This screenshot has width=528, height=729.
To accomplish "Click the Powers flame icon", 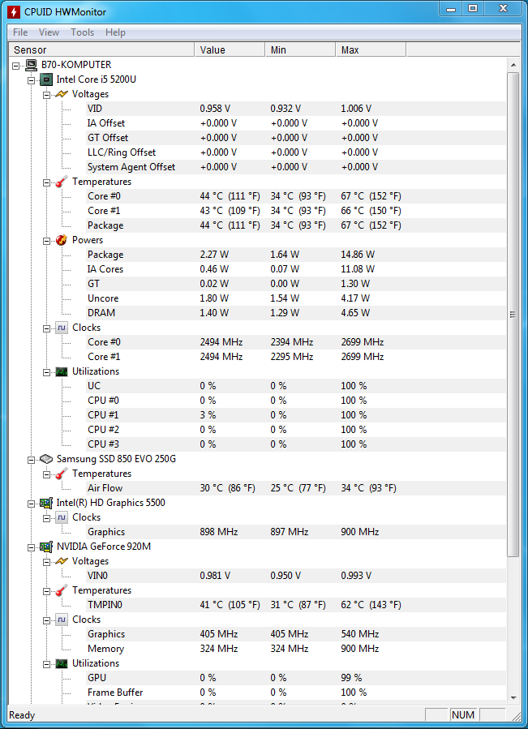I will 62,240.
